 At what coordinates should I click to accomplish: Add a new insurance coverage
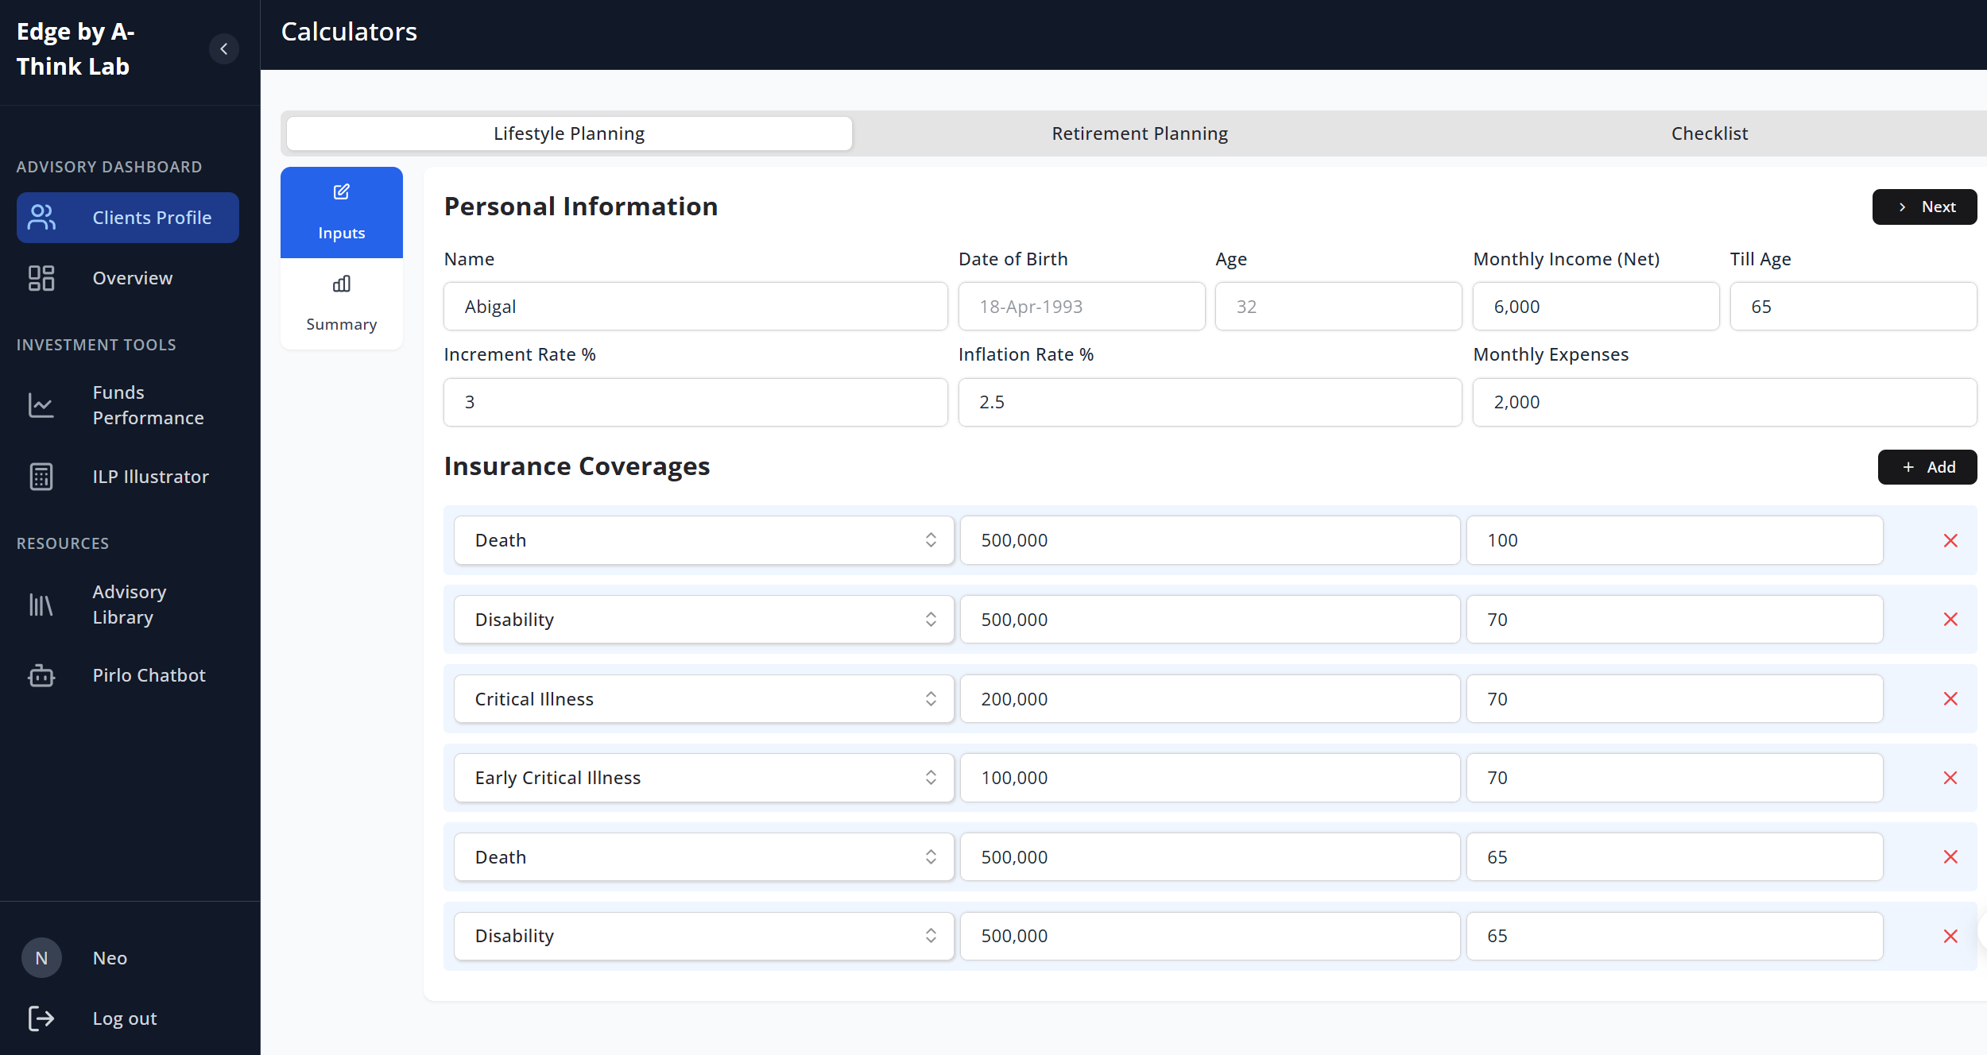click(x=1927, y=467)
